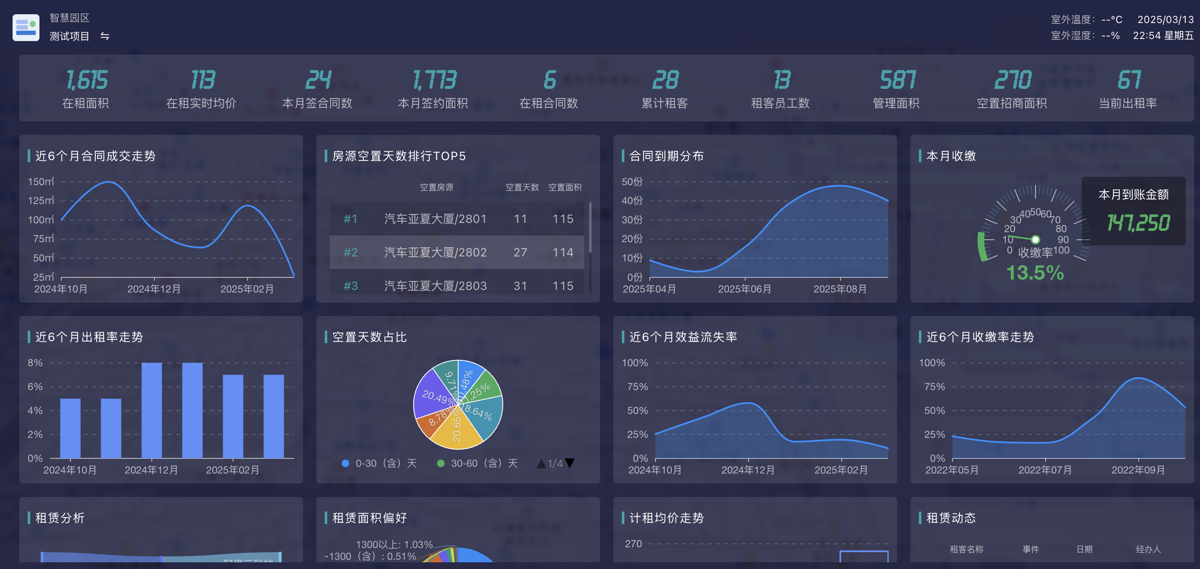Click the smart park logo icon
This screenshot has height=569, width=1200.
pos(26,28)
